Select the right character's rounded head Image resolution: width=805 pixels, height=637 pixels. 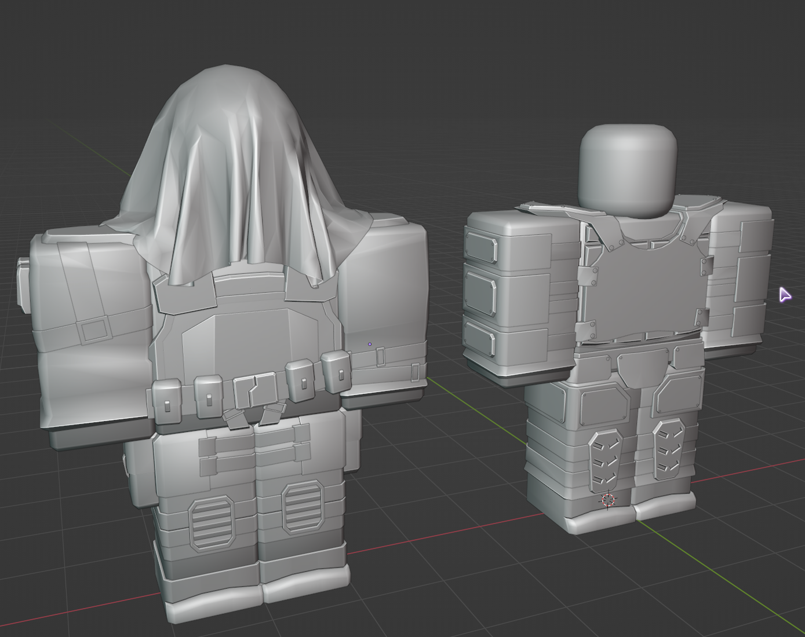[x=628, y=169]
